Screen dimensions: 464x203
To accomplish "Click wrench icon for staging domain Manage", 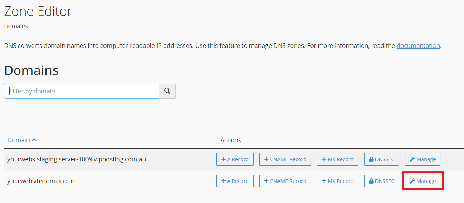I will [412, 159].
